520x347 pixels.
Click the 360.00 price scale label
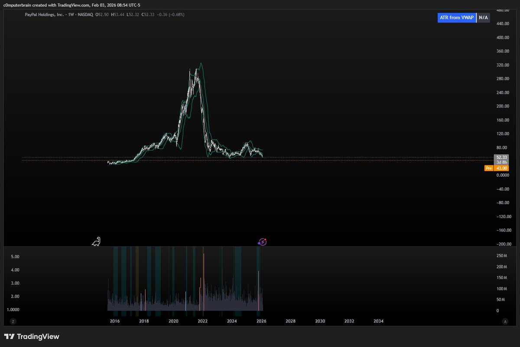coord(503,51)
